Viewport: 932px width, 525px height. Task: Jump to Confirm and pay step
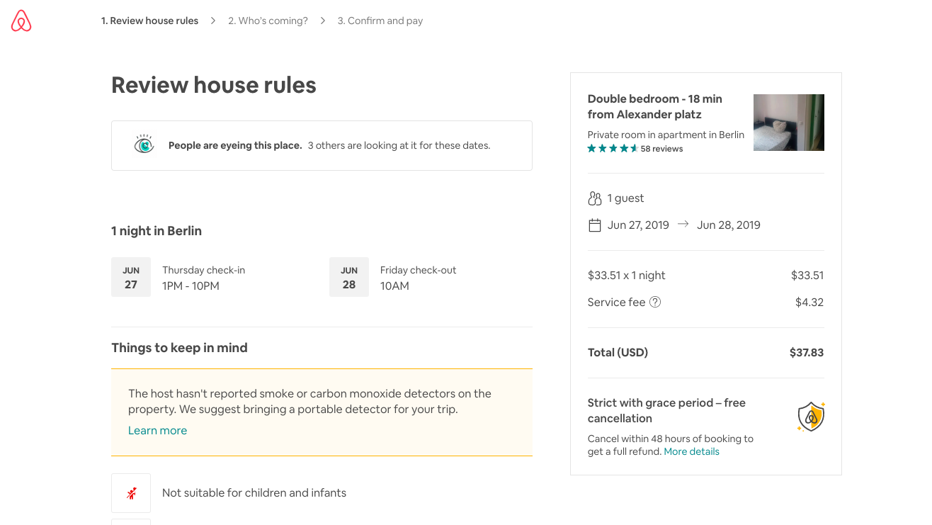pos(380,21)
